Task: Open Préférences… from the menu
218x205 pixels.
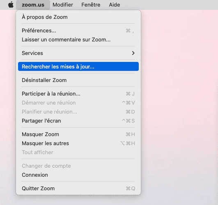Action: pos(78,31)
